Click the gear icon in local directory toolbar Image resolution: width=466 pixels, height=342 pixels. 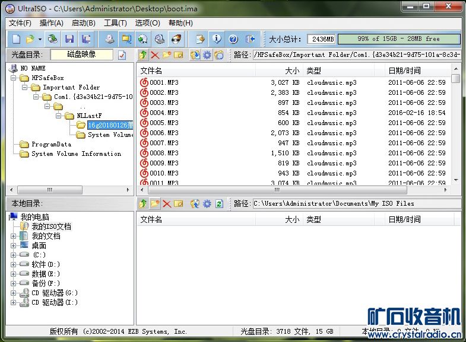click(x=207, y=203)
